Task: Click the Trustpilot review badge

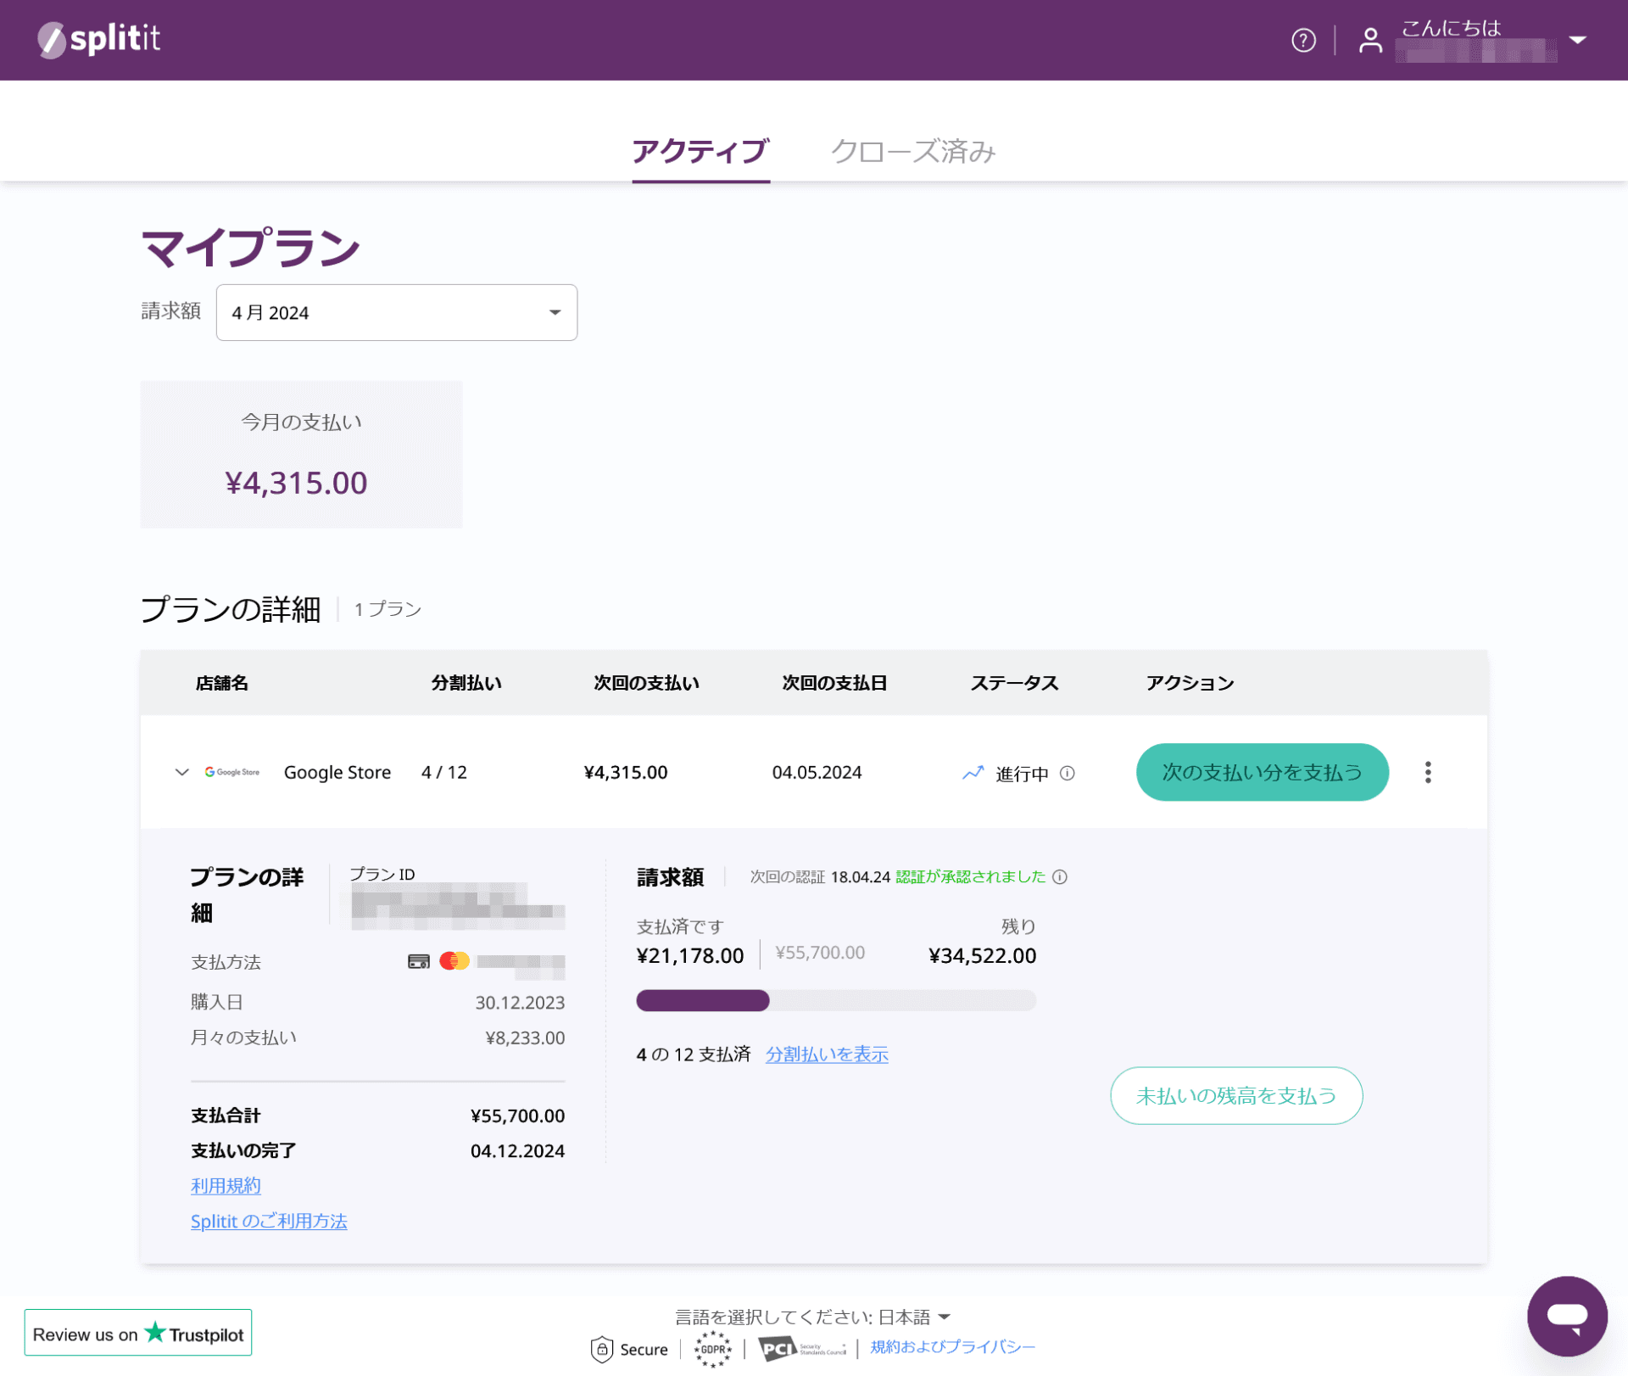Action: 138,1333
